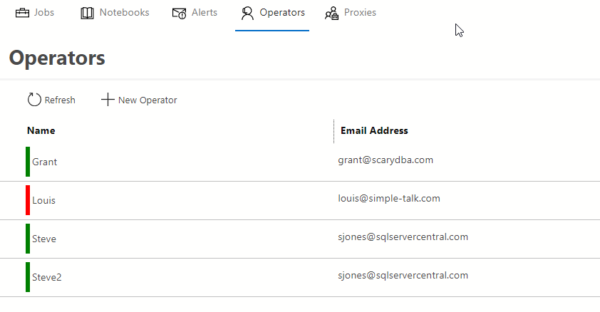Click the Operators person icon
This screenshot has width=600, height=312.
tap(247, 13)
